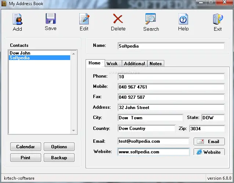Click the red Delete X icon

pos(118,19)
